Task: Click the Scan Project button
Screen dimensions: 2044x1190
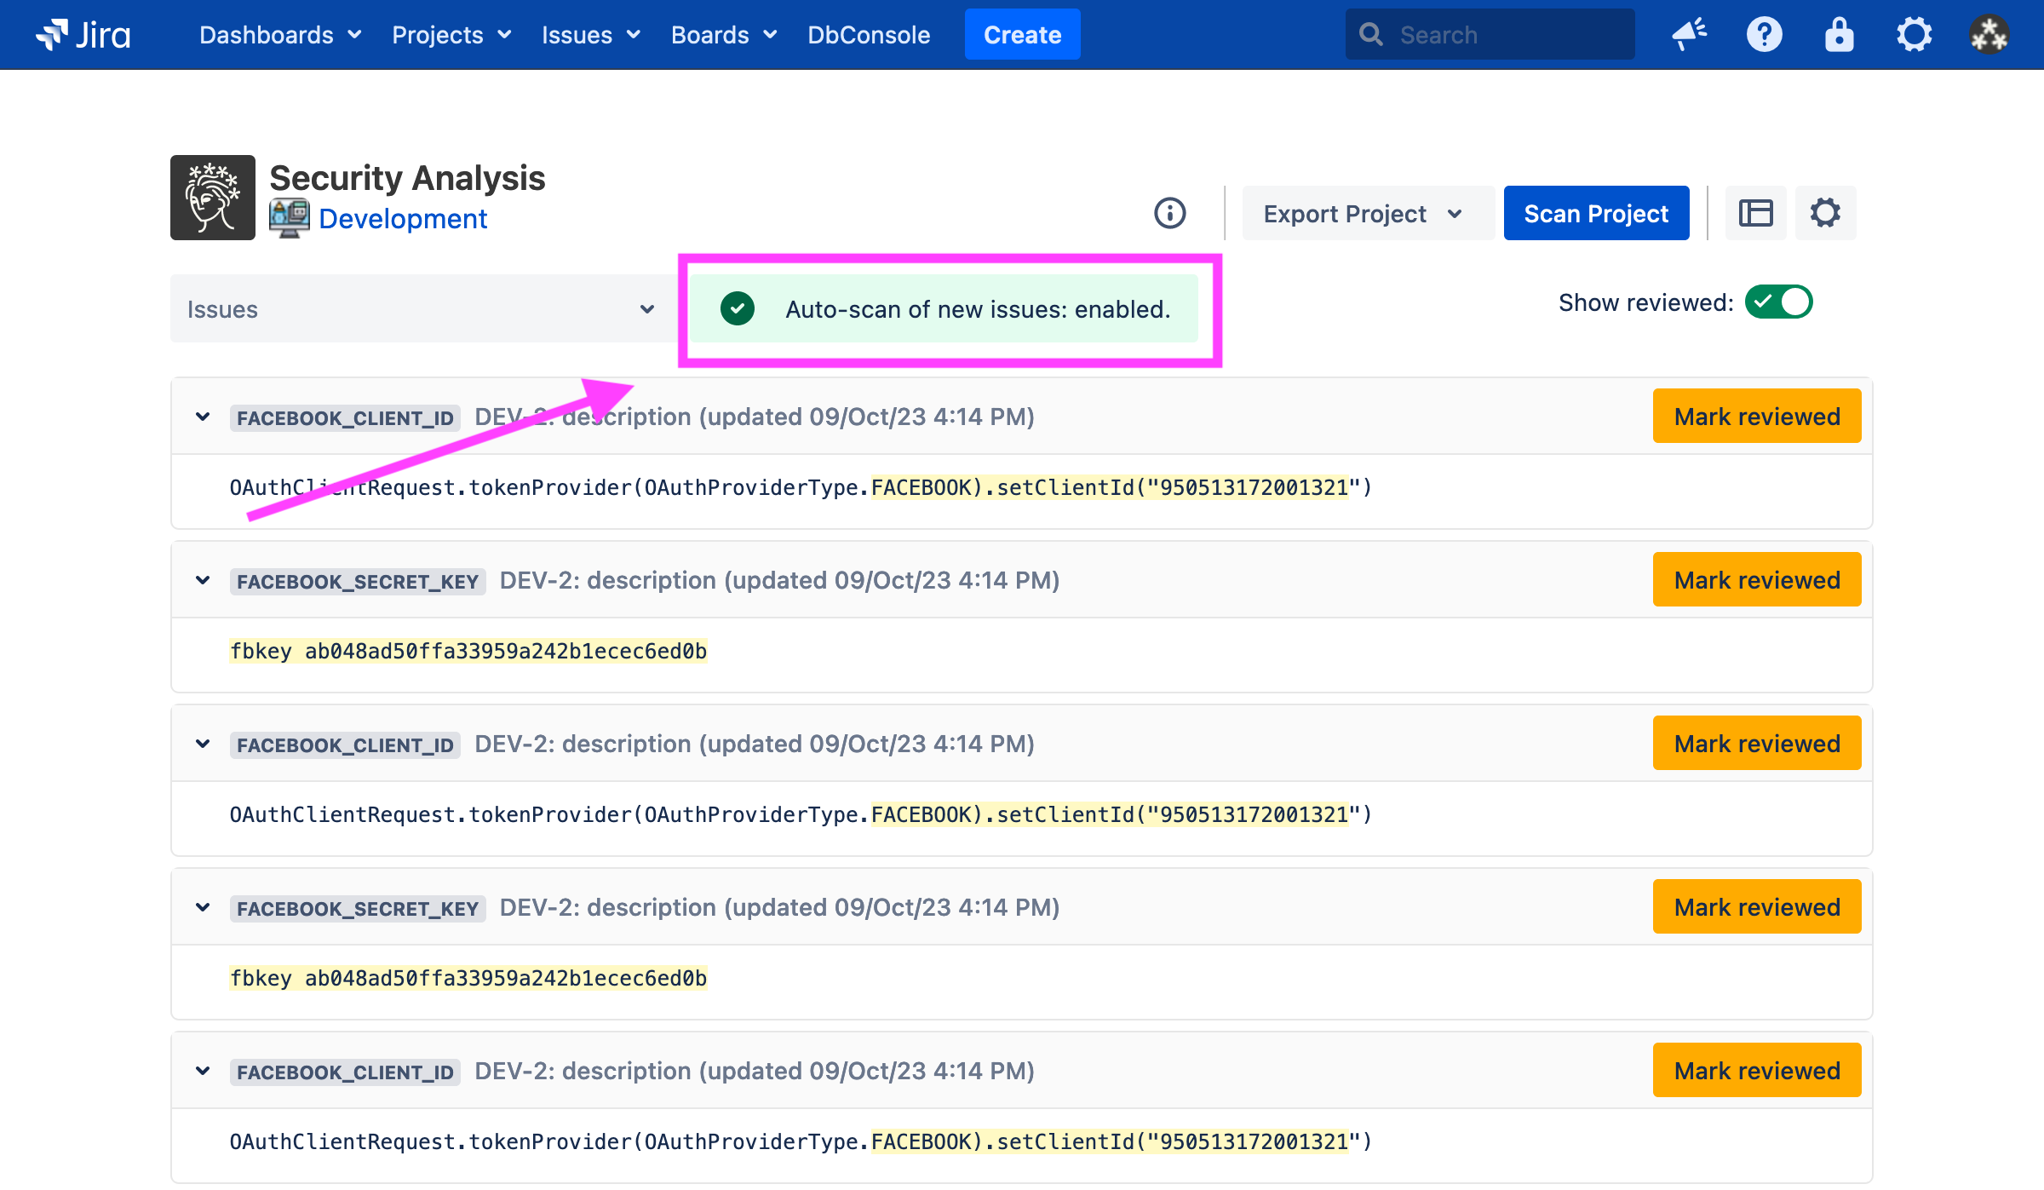Action: [1595, 214]
